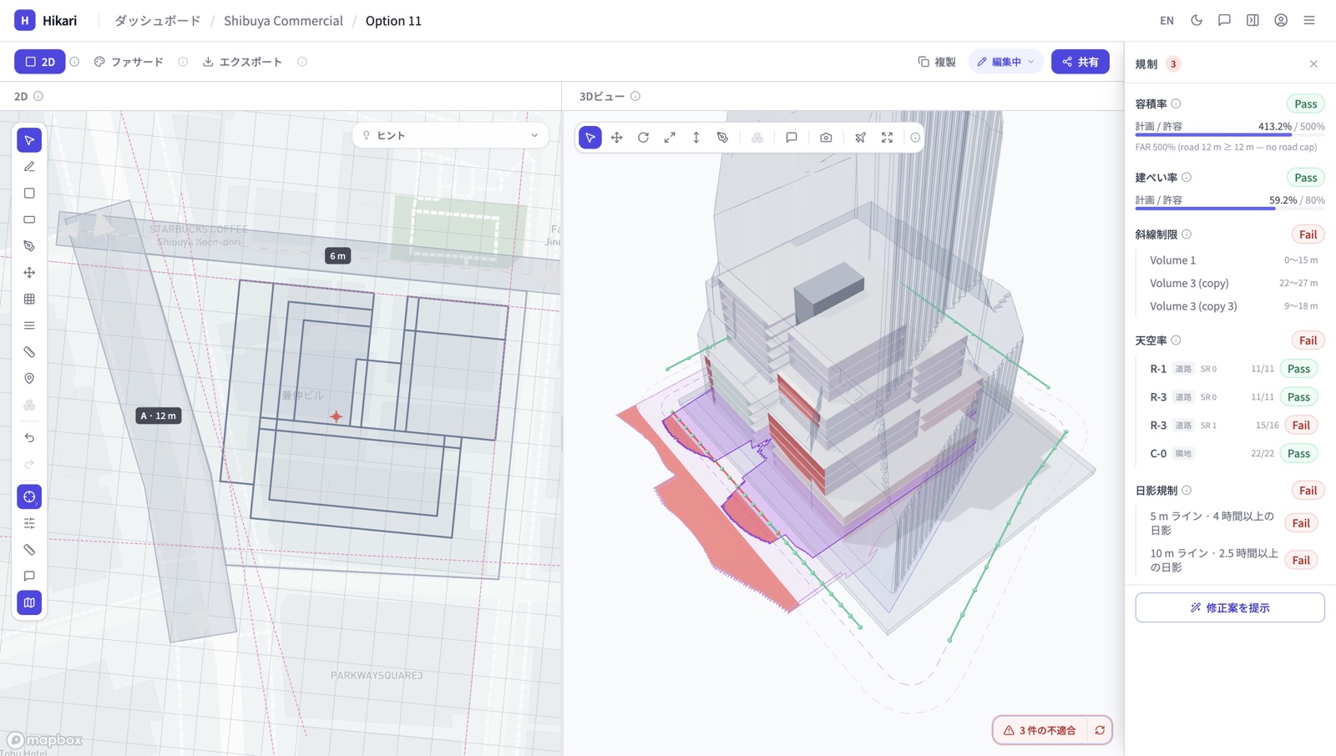Open the hamburger menu in the header
Viewport: 1336px width, 756px height.
click(1309, 20)
